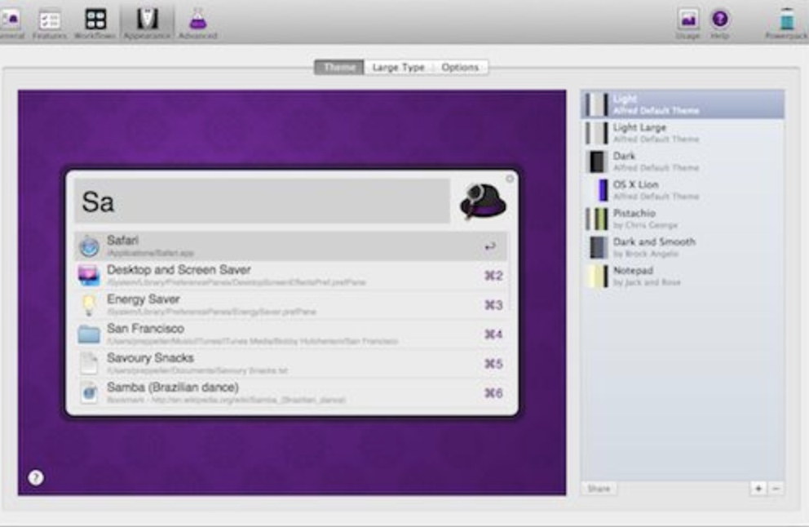Click the Help toolbar icon
This screenshot has height=527, width=809.
coord(720,24)
